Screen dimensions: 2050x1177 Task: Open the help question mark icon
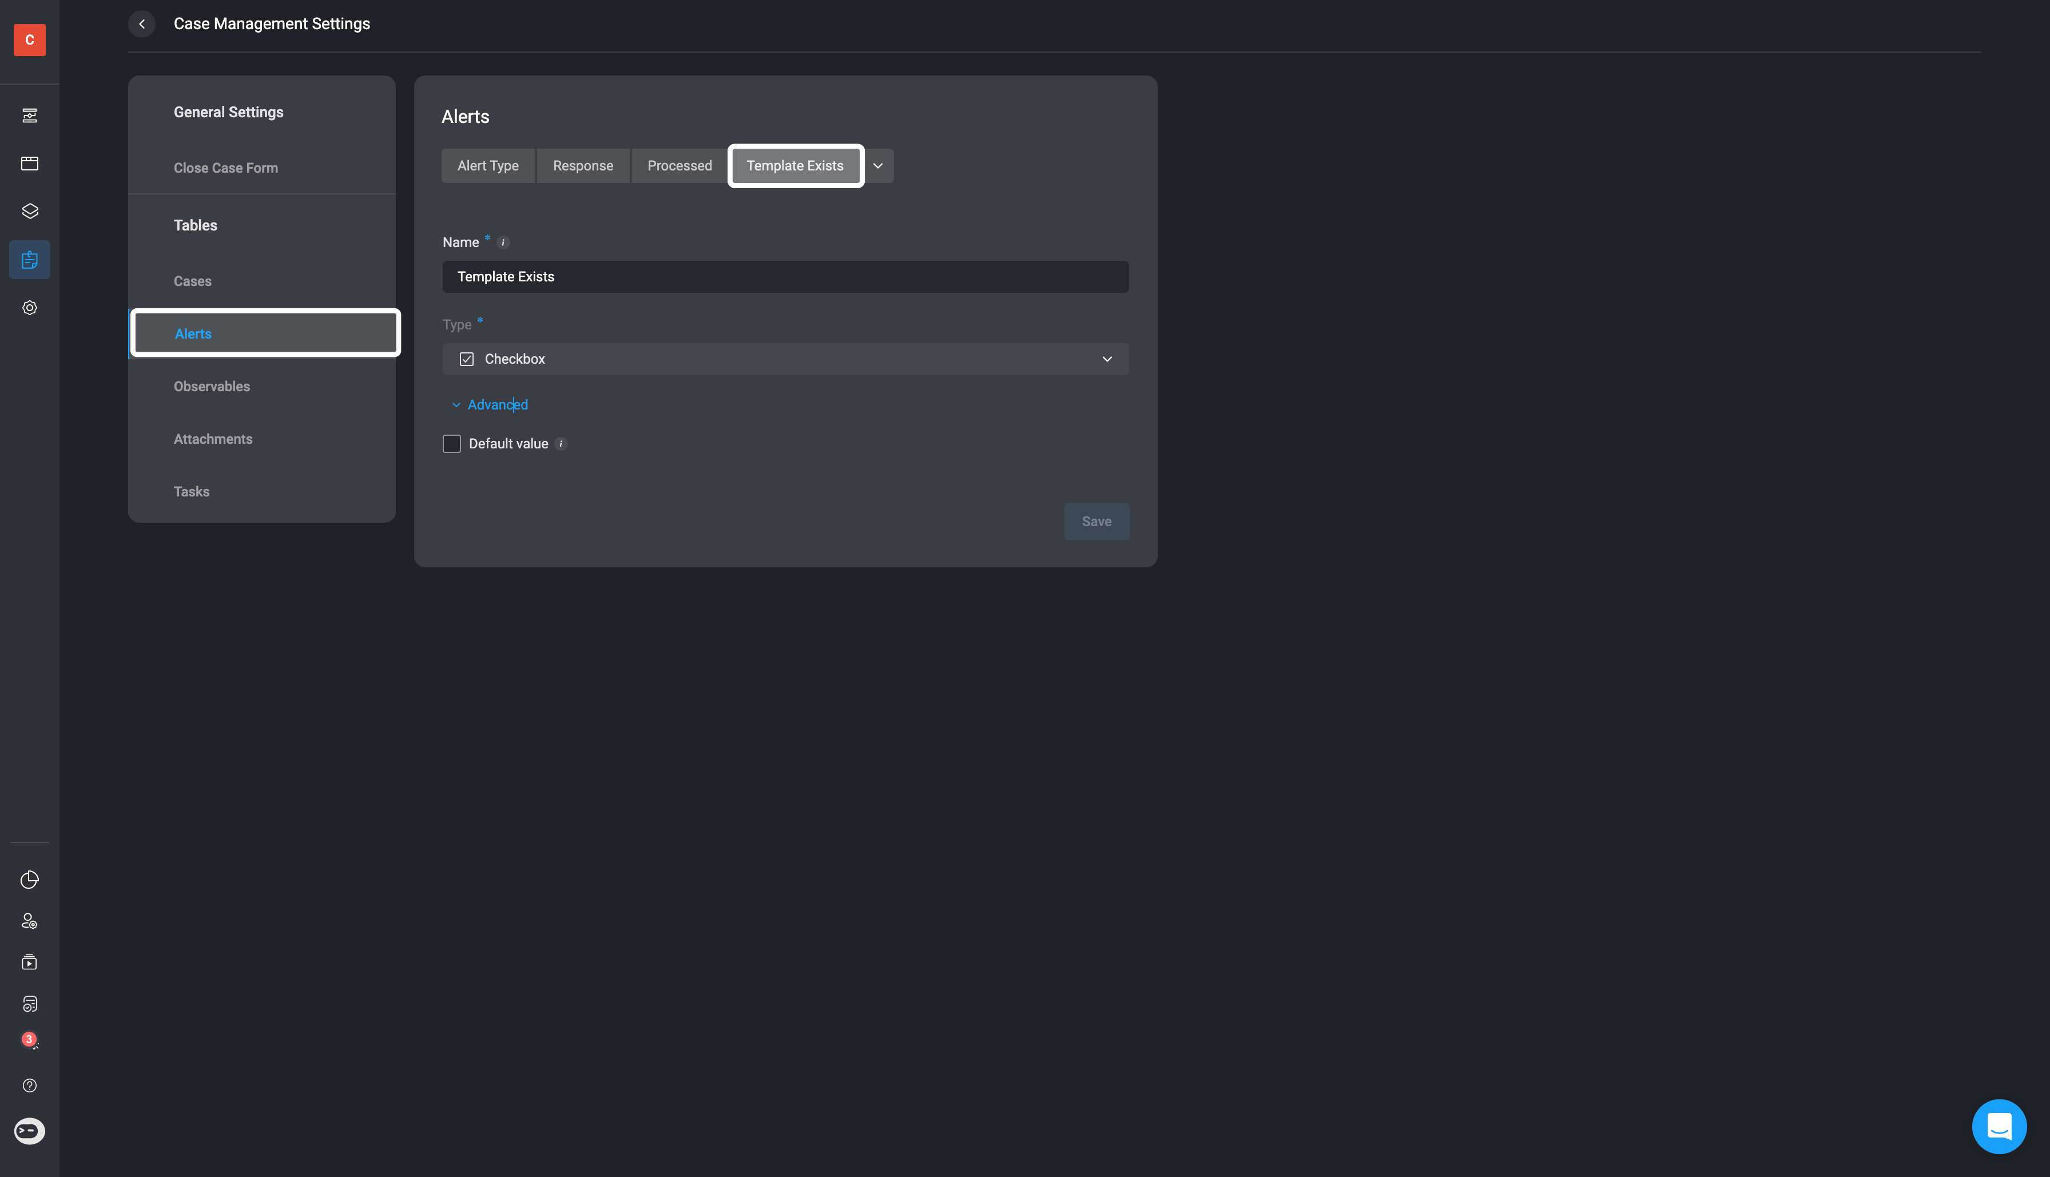[30, 1085]
